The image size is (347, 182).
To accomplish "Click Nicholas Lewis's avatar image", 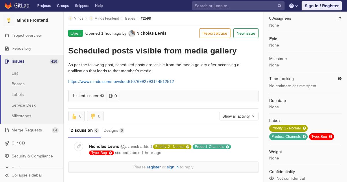I will tap(132, 33).
